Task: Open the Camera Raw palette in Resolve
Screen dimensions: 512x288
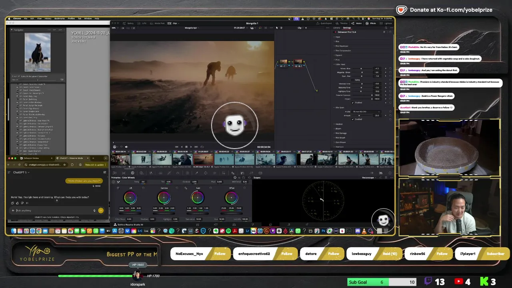Action: pos(114,173)
